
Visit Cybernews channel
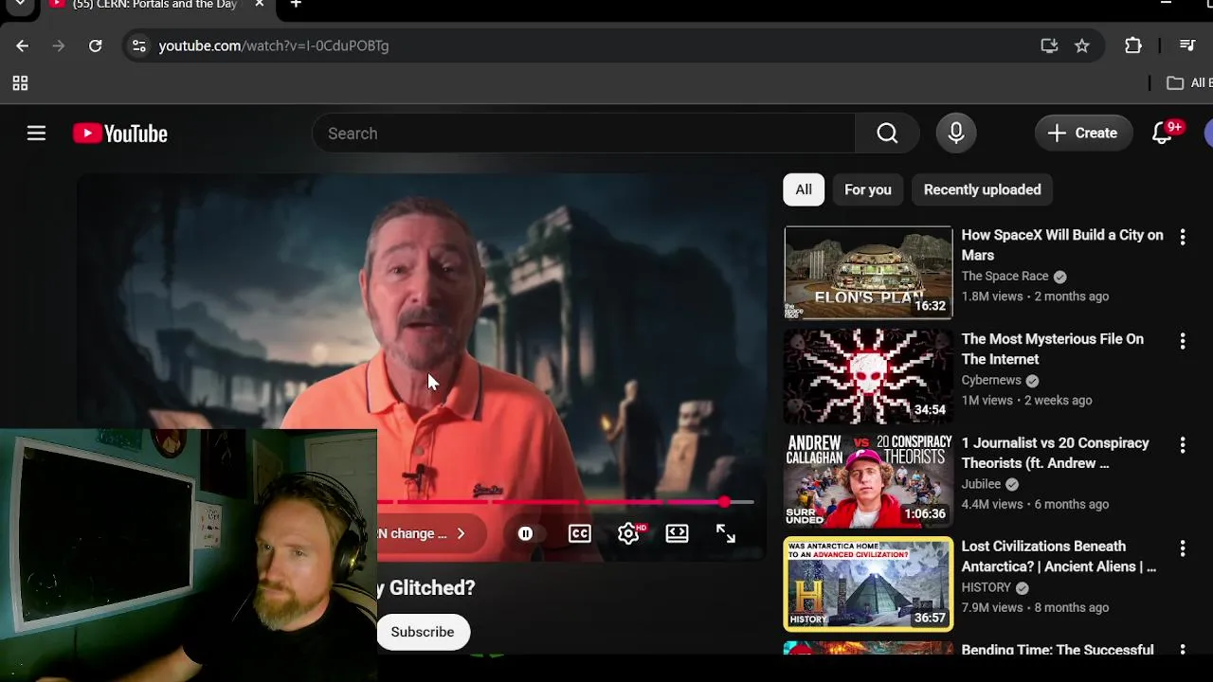[x=991, y=380]
